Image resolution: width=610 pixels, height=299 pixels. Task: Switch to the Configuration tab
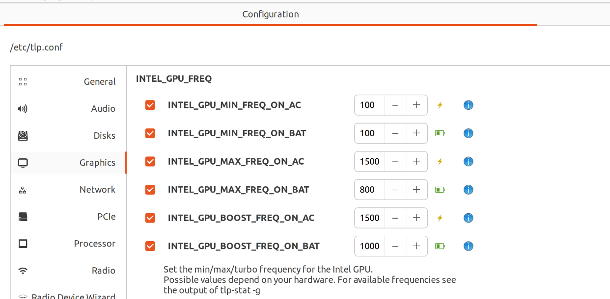271,14
